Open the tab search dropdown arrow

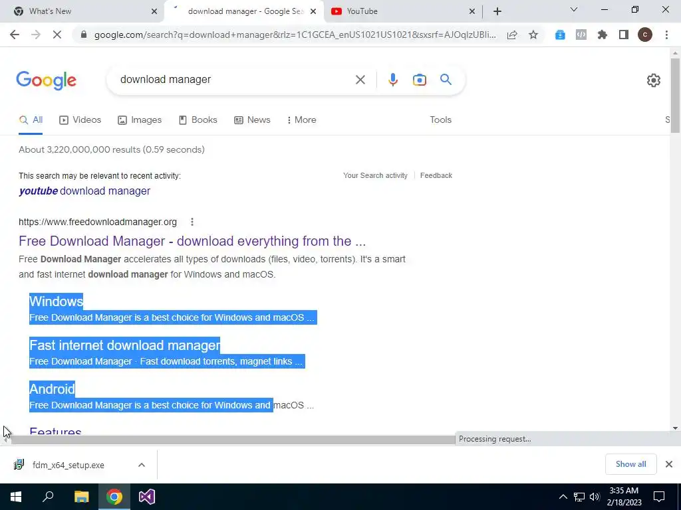tap(574, 9)
